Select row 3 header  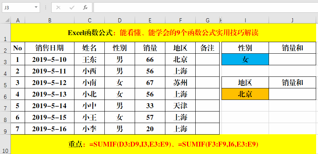click(x=5, y=59)
